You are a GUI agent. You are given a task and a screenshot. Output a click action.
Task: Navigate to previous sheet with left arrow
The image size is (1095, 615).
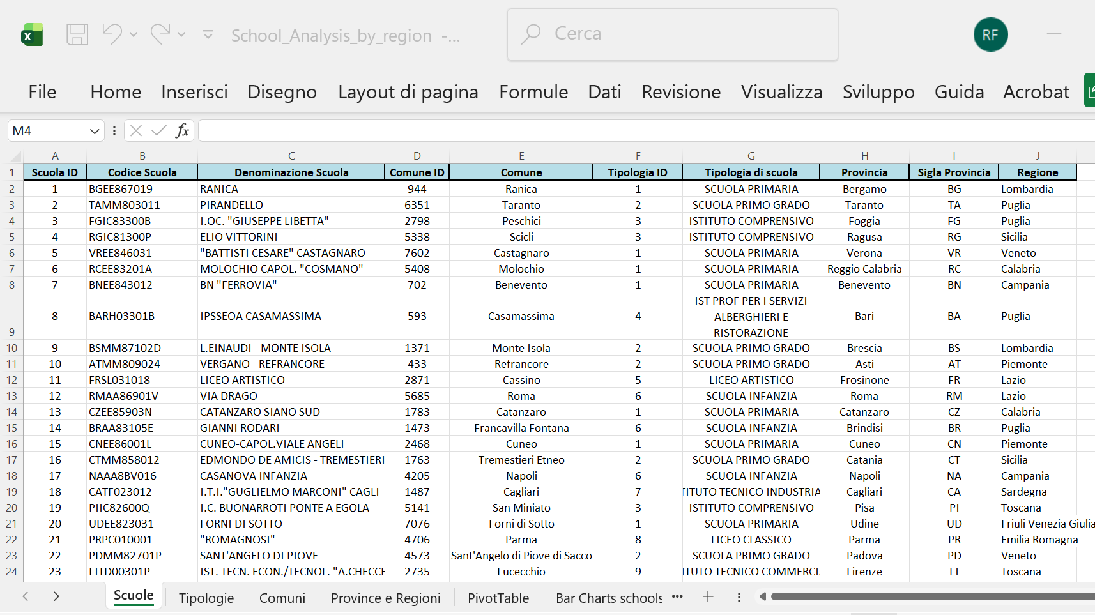pos(25,596)
